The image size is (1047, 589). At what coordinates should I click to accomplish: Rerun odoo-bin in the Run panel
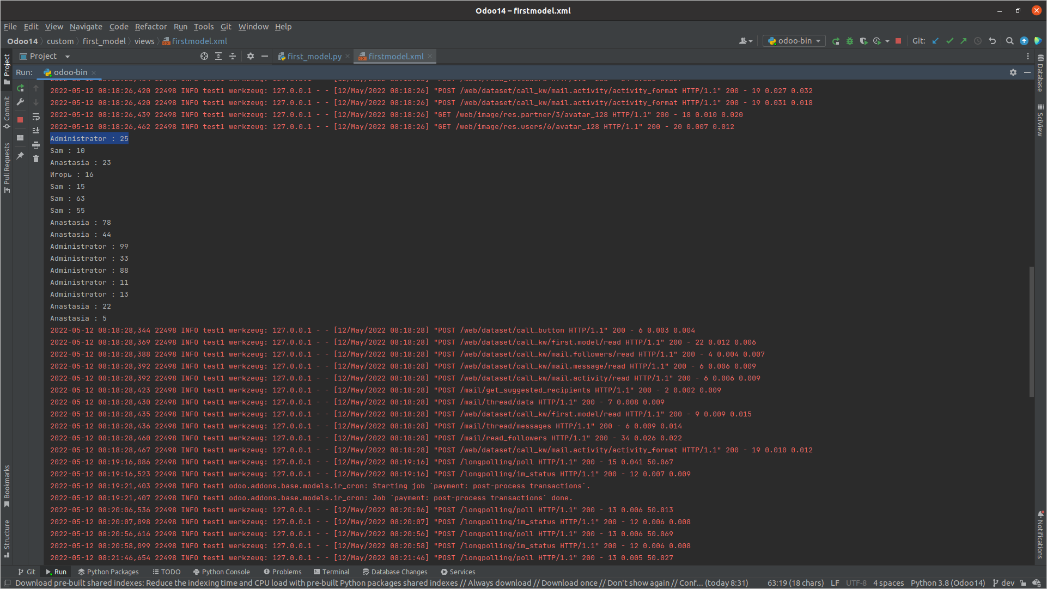(x=21, y=88)
